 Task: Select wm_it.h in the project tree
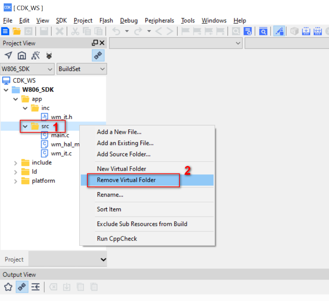point(61,117)
